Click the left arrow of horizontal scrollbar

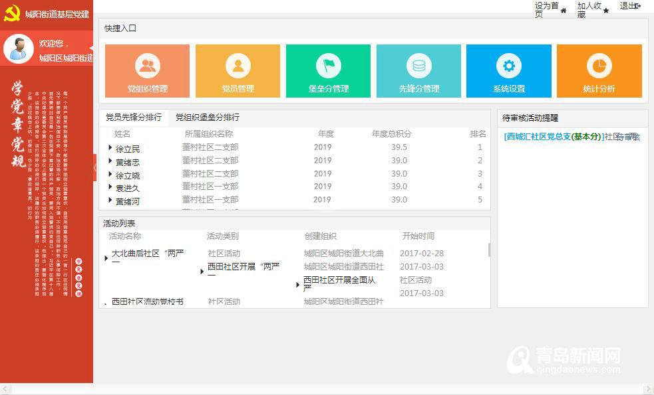point(5,389)
